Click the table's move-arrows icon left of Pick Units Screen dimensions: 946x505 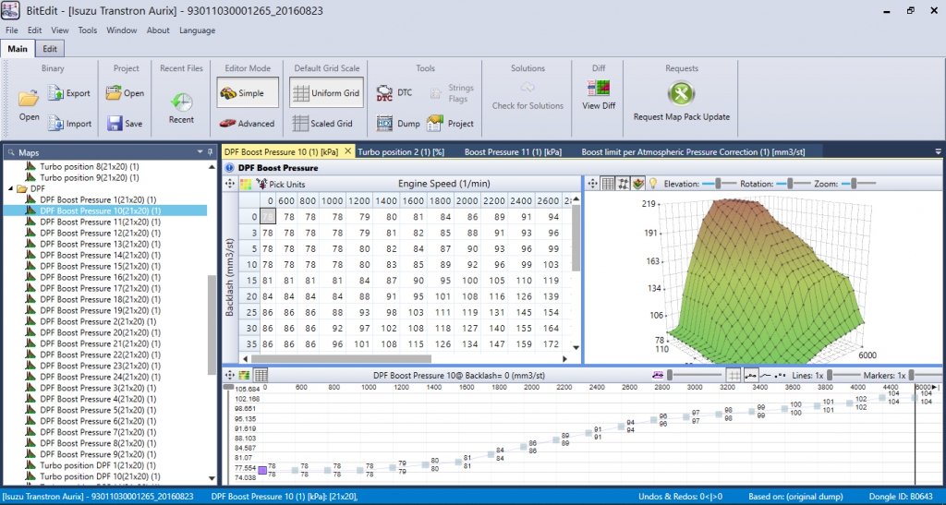[230, 184]
